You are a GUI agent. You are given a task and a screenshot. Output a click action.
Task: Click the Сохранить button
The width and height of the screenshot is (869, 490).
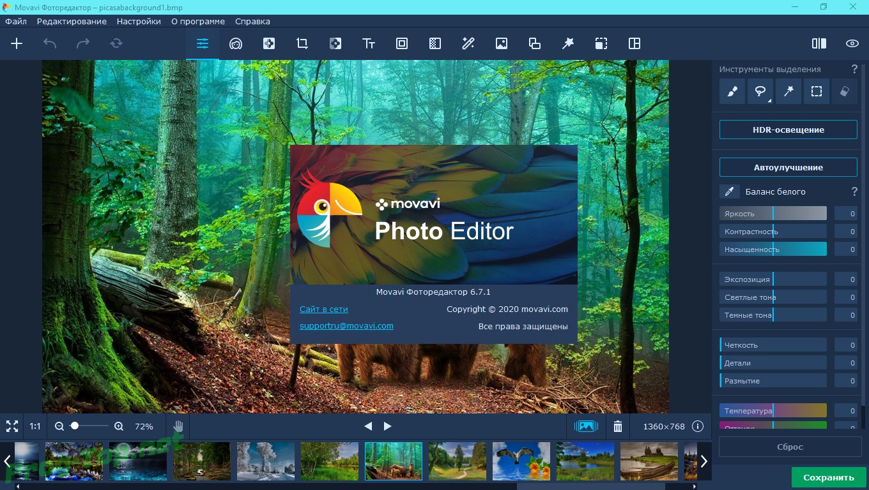click(x=828, y=477)
